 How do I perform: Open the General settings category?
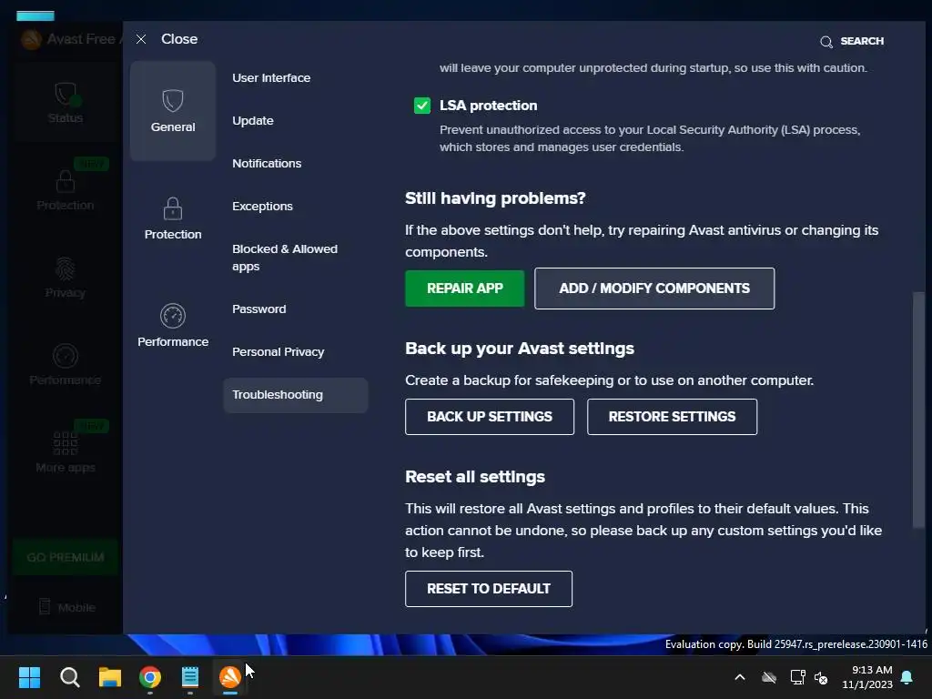click(x=173, y=110)
